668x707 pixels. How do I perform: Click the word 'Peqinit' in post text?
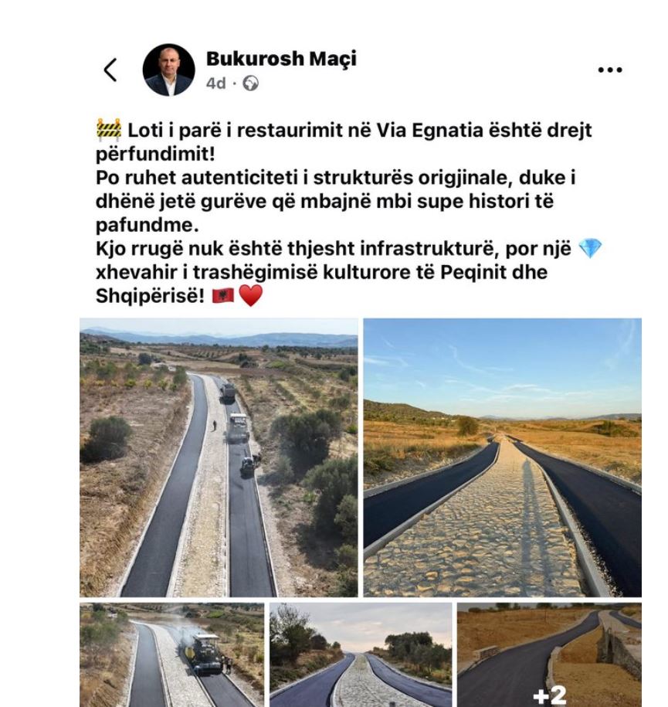(473, 272)
